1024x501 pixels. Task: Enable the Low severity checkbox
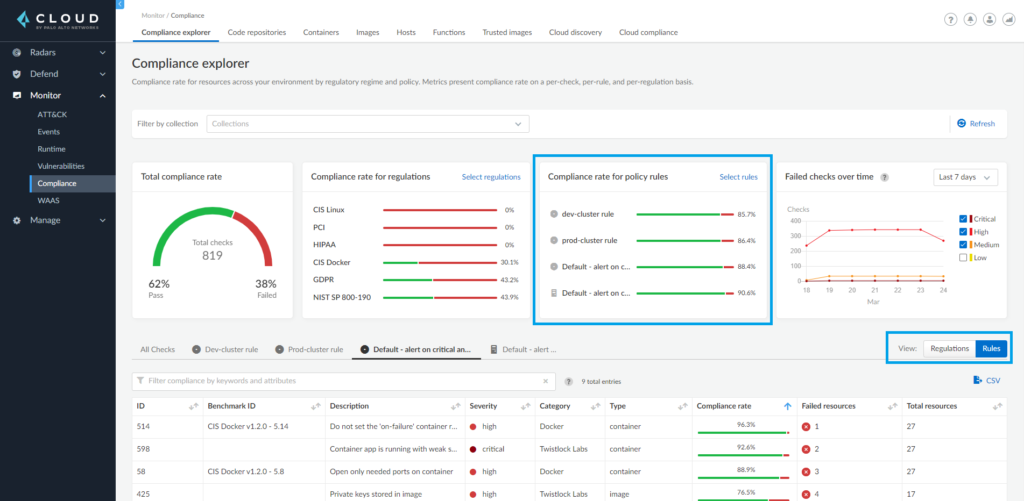pyautogui.click(x=963, y=257)
